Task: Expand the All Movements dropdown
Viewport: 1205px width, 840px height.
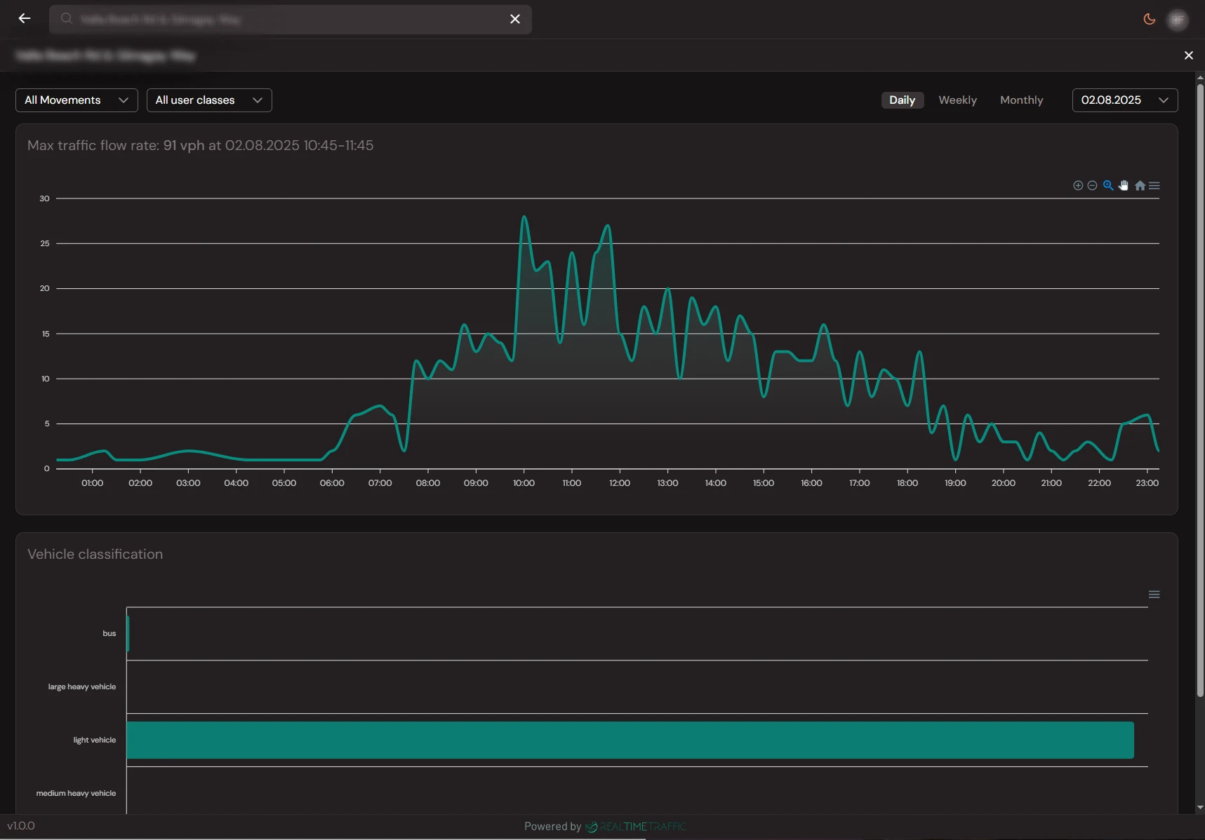Action: (x=76, y=100)
